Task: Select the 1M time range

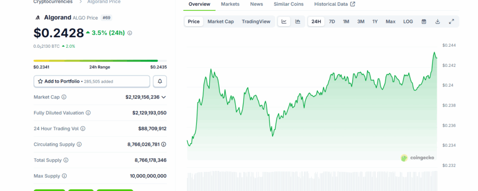Action: (x=346, y=21)
